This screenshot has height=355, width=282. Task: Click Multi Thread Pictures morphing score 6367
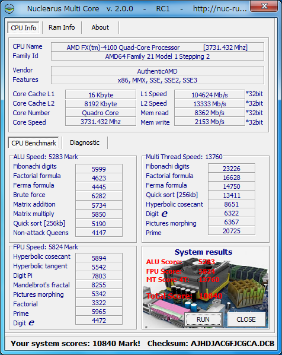point(232,222)
